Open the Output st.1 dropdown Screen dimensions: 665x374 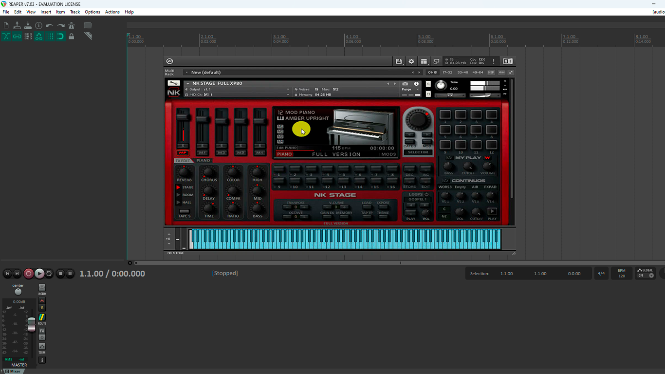point(237,90)
